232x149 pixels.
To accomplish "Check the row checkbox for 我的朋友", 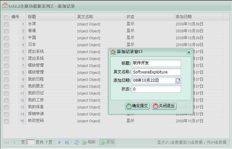I will [x=6, y=87].
